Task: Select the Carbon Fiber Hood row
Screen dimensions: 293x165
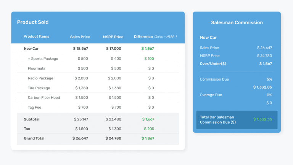Action: [44, 98]
